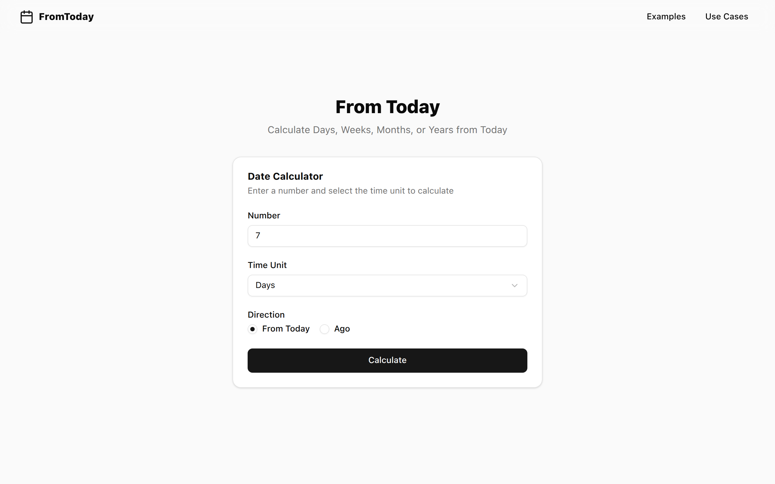Click the Ago direction label text
This screenshot has height=484, width=775.
(342, 329)
